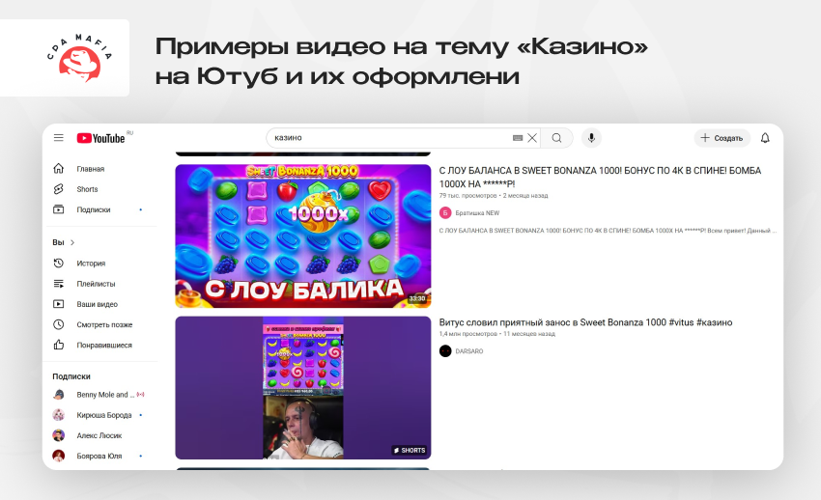Click the Подписки section heading
The image size is (821, 500).
click(x=71, y=376)
